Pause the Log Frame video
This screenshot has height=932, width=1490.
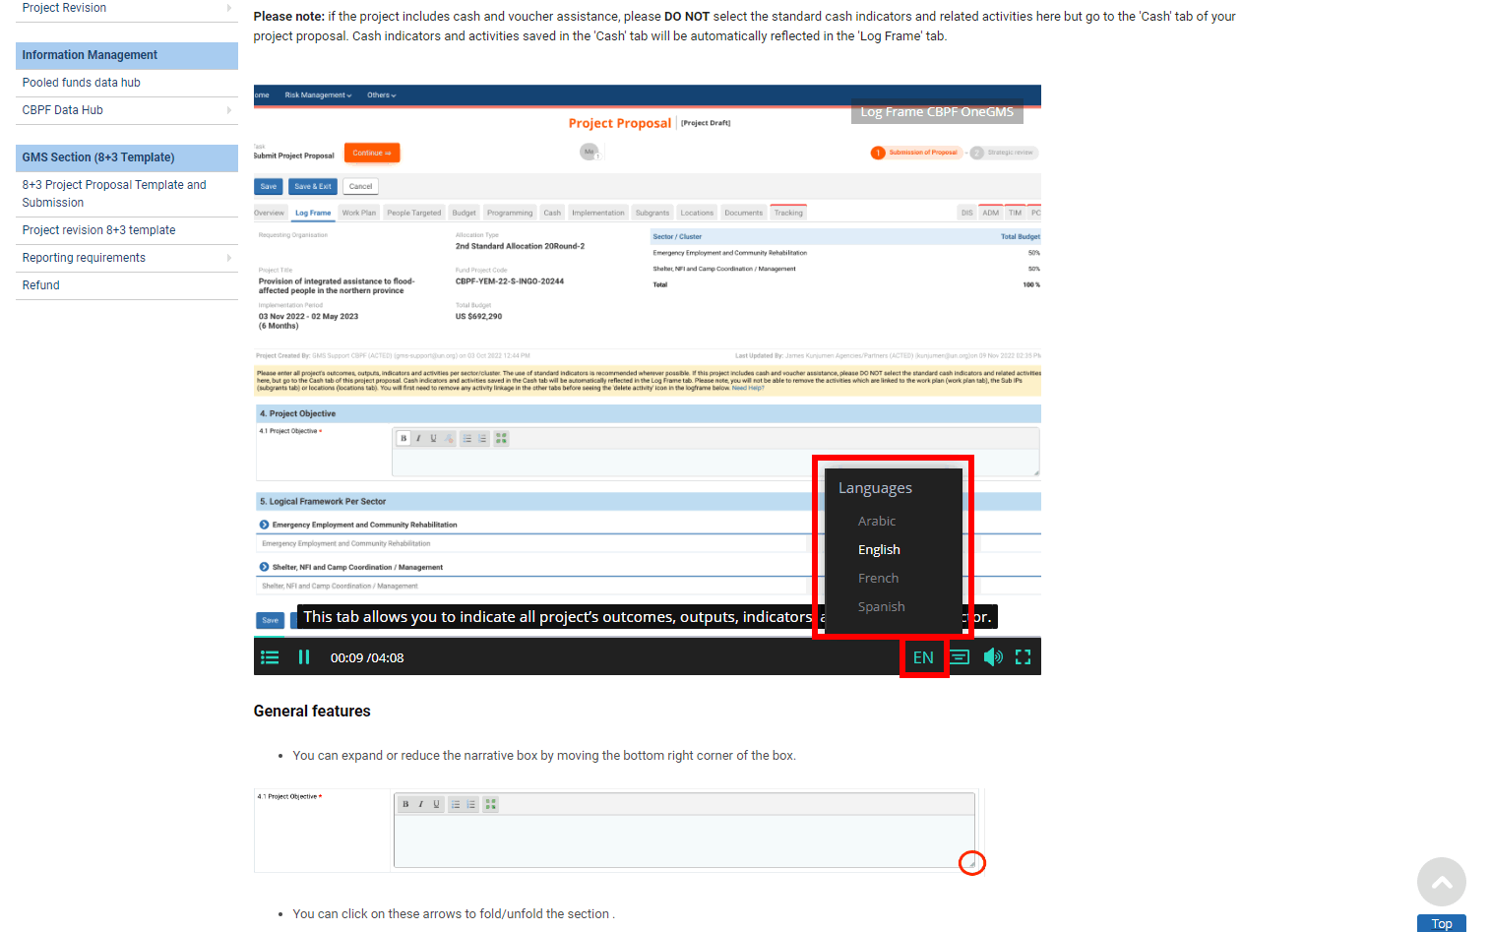(x=304, y=657)
